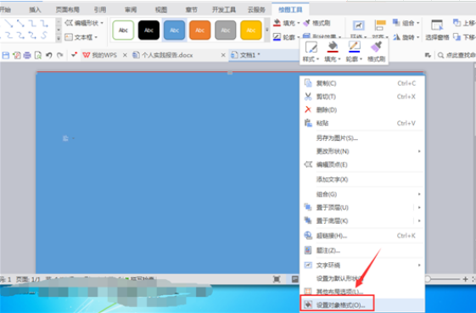Apply the blue Abc shape style
The width and height of the screenshot is (476, 313).
point(174,30)
